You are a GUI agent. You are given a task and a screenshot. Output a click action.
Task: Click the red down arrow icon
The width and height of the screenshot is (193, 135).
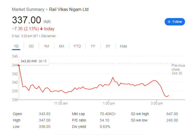(41, 29)
